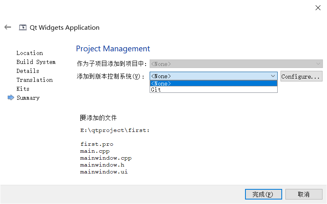Open the Translation wizard step
327x204 pixels.
coord(34,80)
